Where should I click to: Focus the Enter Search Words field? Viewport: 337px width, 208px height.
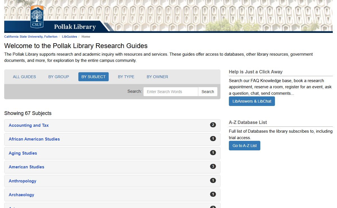coord(171,92)
